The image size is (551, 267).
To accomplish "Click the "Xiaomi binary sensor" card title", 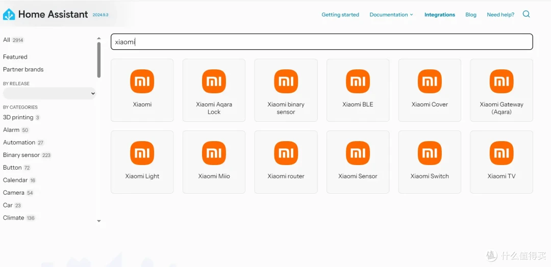I will pos(286,108).
